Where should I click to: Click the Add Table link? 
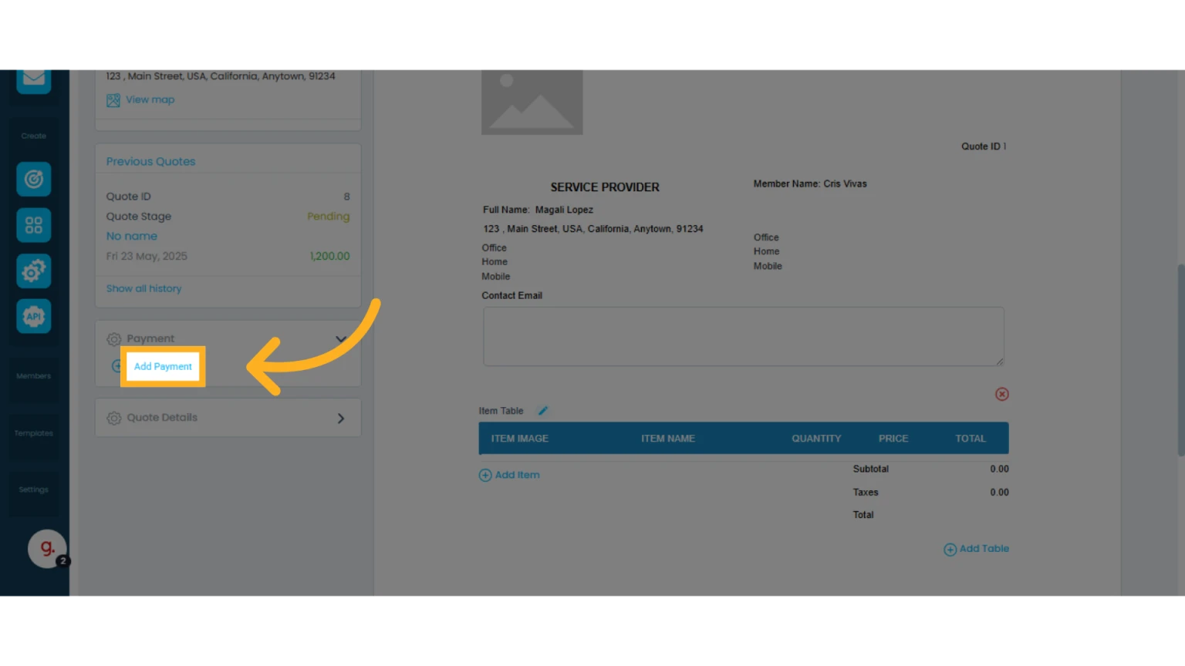coord(984,549)
